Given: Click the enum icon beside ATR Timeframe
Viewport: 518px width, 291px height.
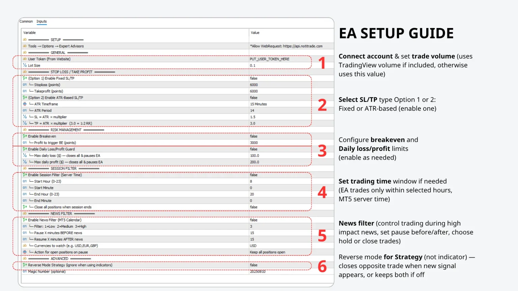Looking at the screenshot, I should 25,104.
